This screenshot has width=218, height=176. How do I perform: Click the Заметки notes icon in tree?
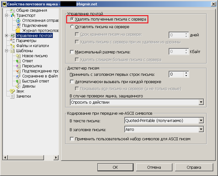click(12, 96)
